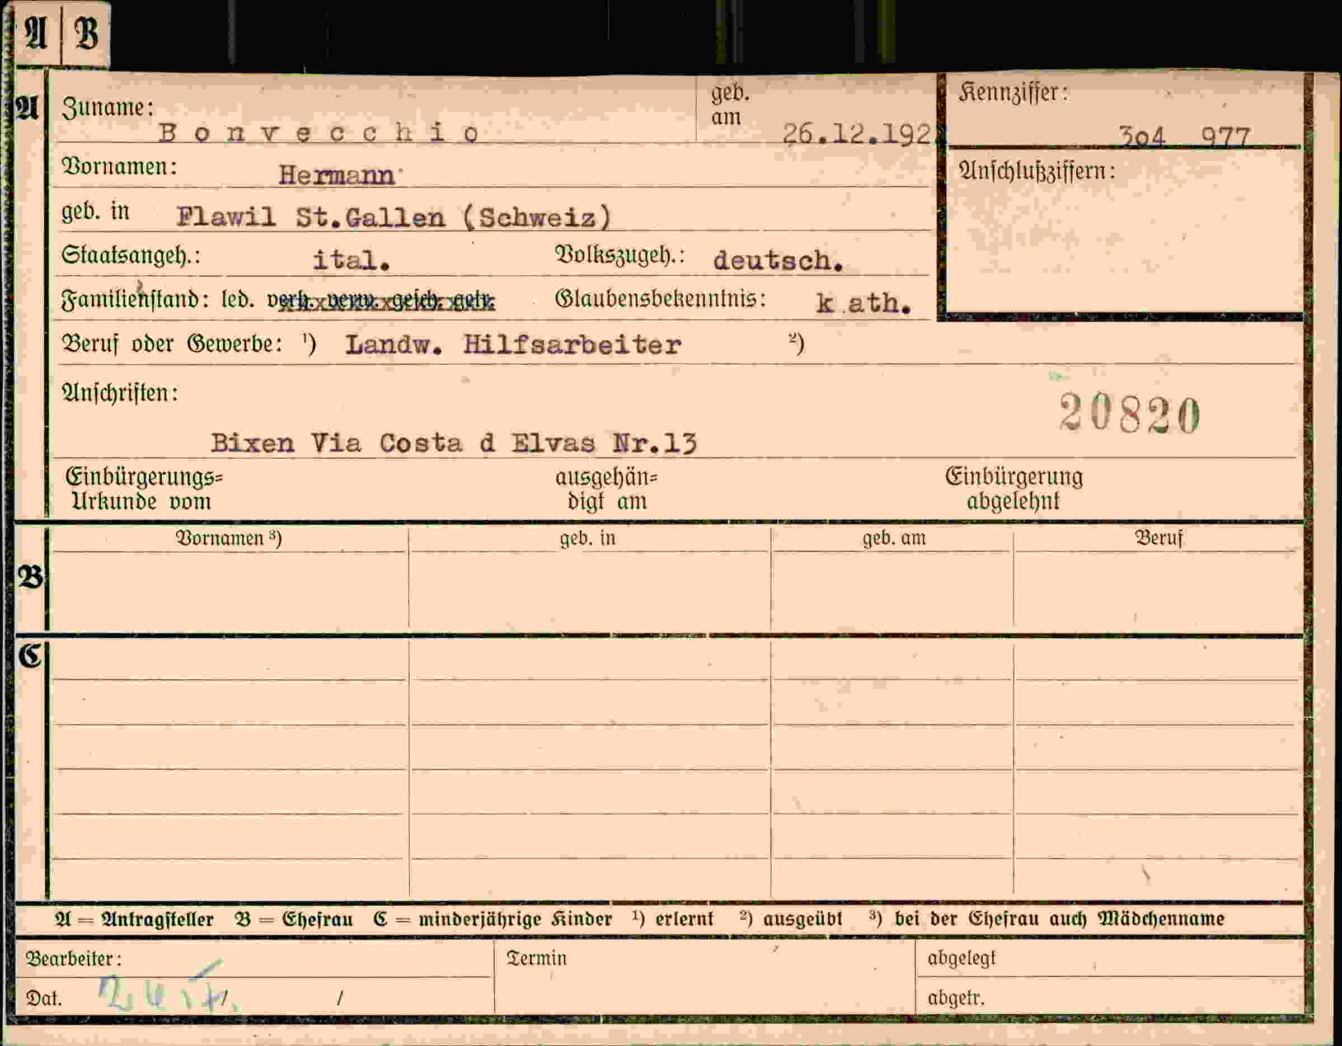Viewport: 1342px width, 1046px height.
Task: Select the first name 'Hermann'
Action: click(x=337, y=175)
